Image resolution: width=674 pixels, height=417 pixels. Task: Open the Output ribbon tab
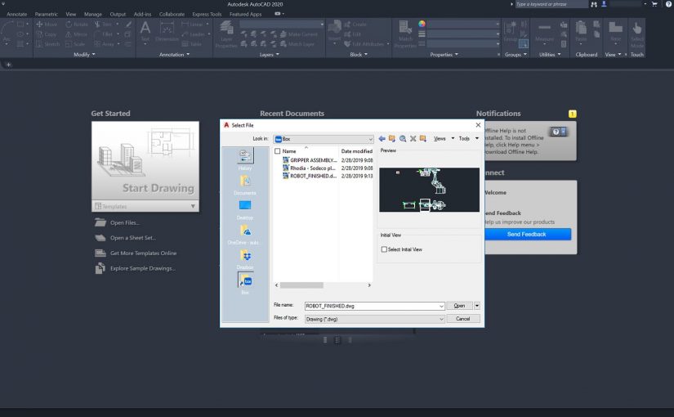(x=118, y=14)
